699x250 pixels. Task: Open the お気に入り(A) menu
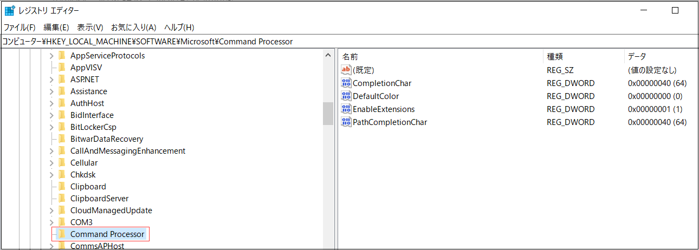click(133, 28)
